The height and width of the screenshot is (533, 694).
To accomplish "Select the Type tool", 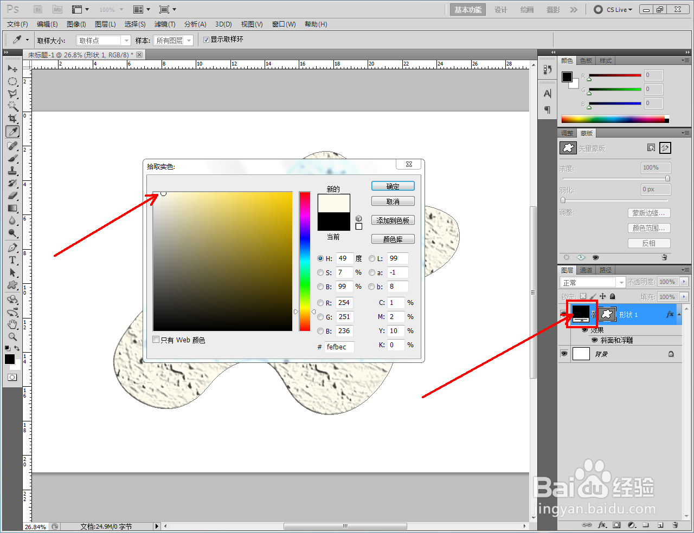I will tap(12, 261).
